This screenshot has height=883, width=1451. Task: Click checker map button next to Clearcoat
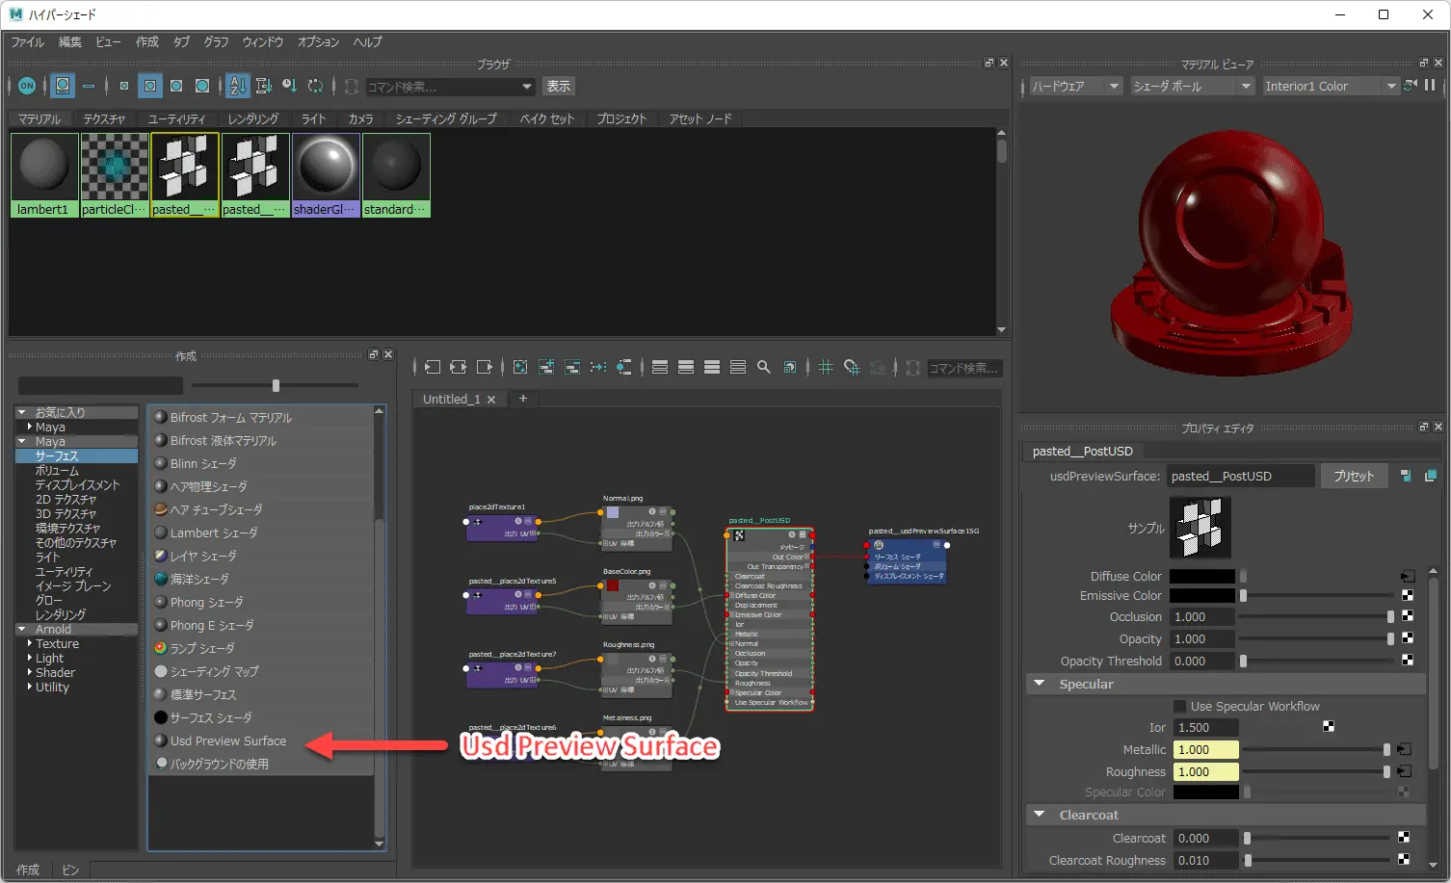tap(1404, 838)
